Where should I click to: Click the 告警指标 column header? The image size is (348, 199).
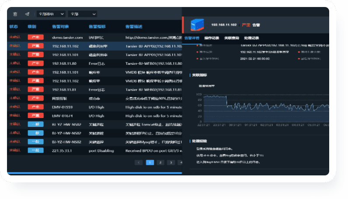point(97,27)
